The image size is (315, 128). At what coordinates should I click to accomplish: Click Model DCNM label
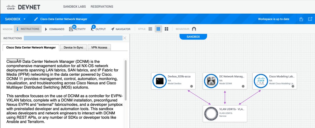point(225,84)
